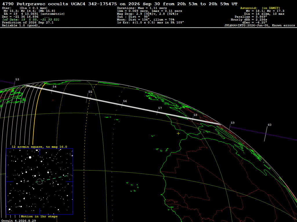Click the thick yellow terminator curve

tap(37, 111)
